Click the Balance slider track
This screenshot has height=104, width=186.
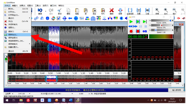point(161,25)
